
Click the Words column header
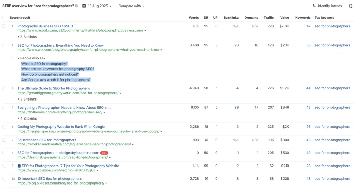click(x=194, y=18)
